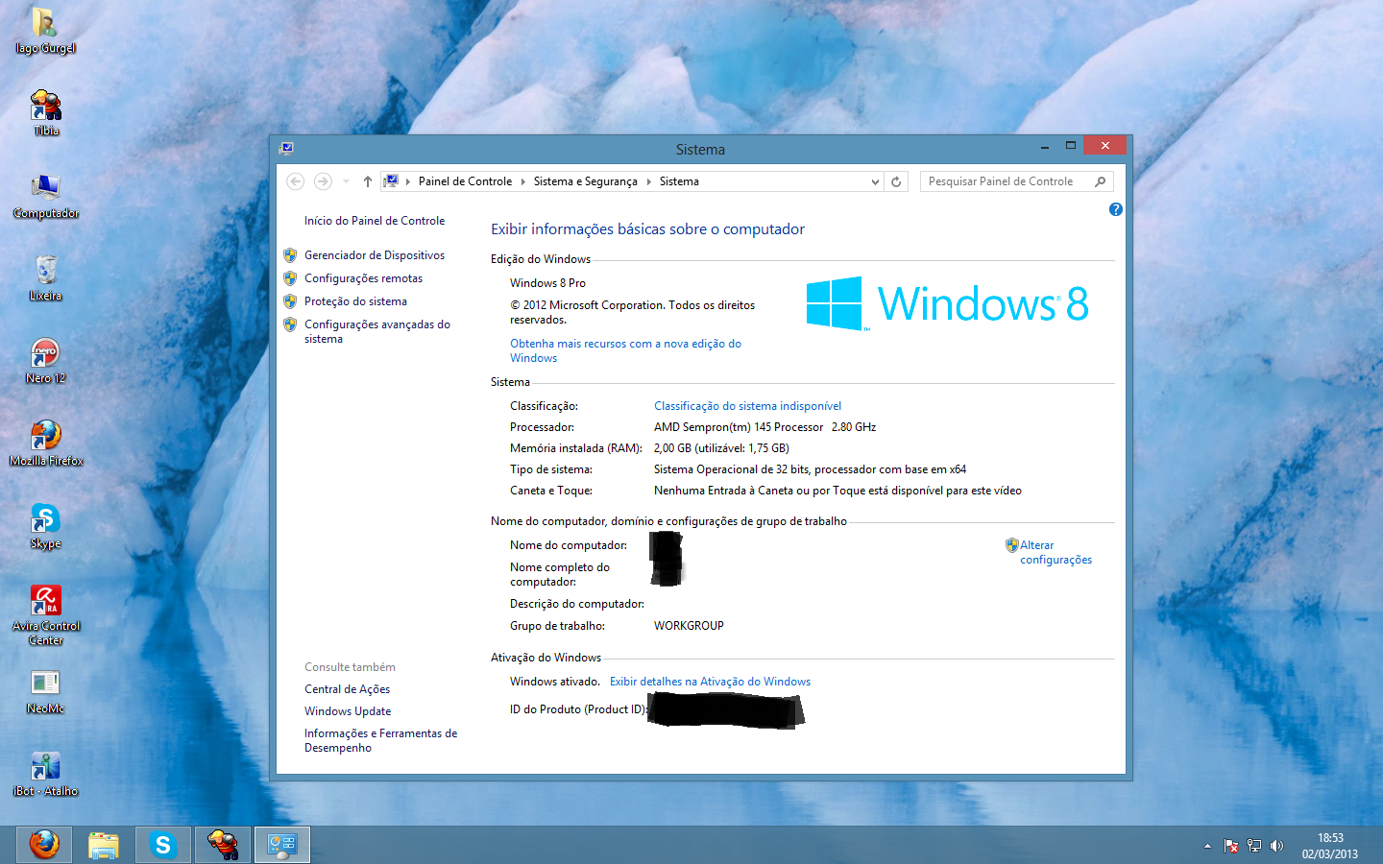
Task: Select the Nero 12 desktop icon
Action: 45,361
